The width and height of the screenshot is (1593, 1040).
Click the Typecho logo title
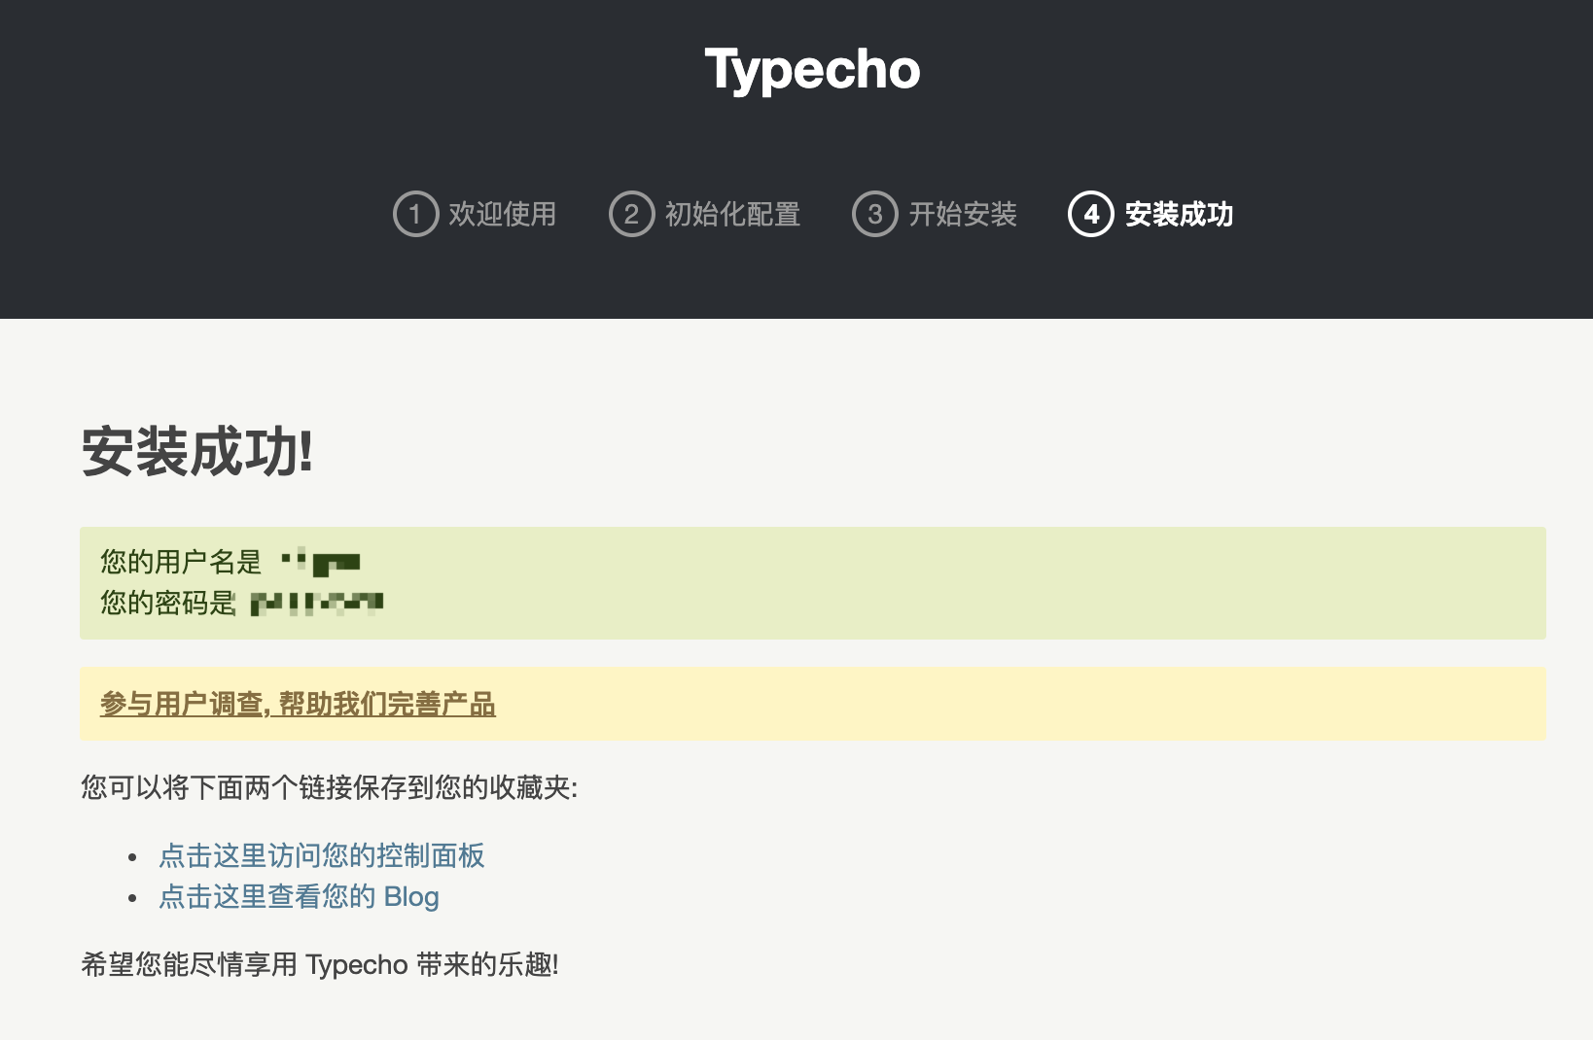(812, 70)
